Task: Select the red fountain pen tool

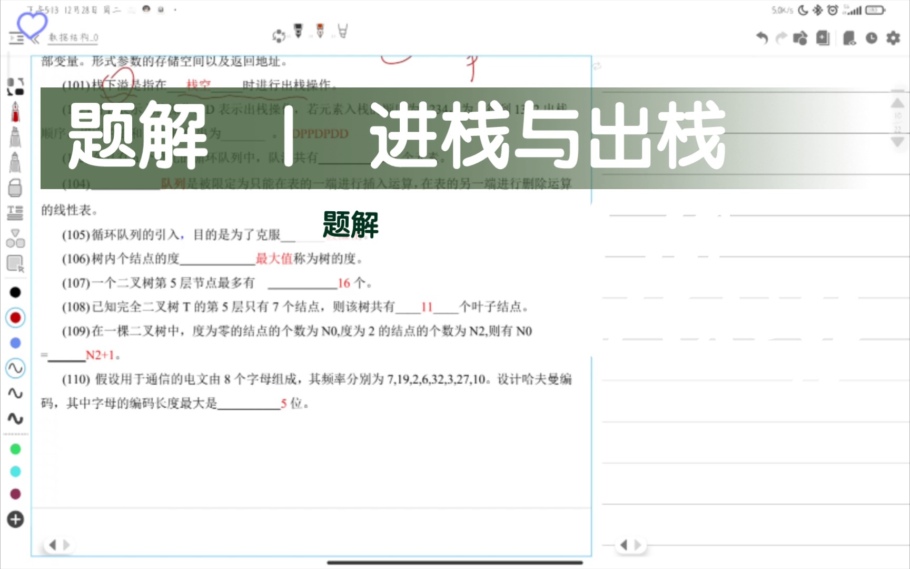Action: [x=15, y=112]
